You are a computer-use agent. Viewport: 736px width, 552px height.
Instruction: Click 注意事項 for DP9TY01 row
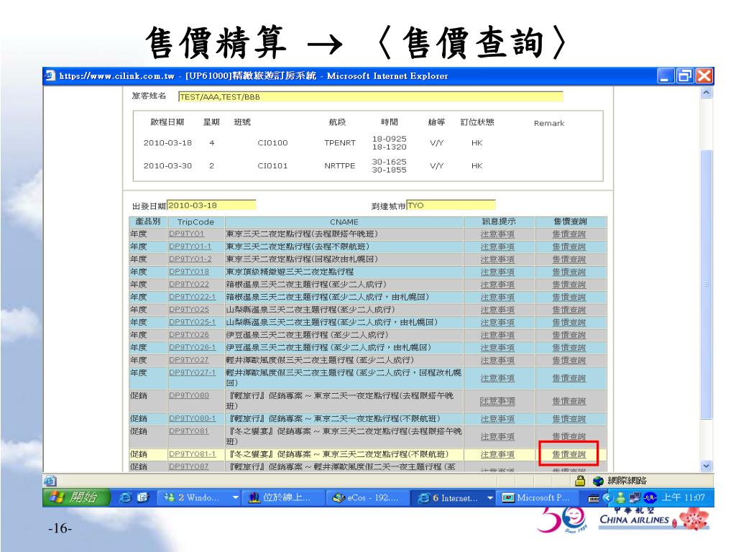pyautogui.click(x=497, y=234)
